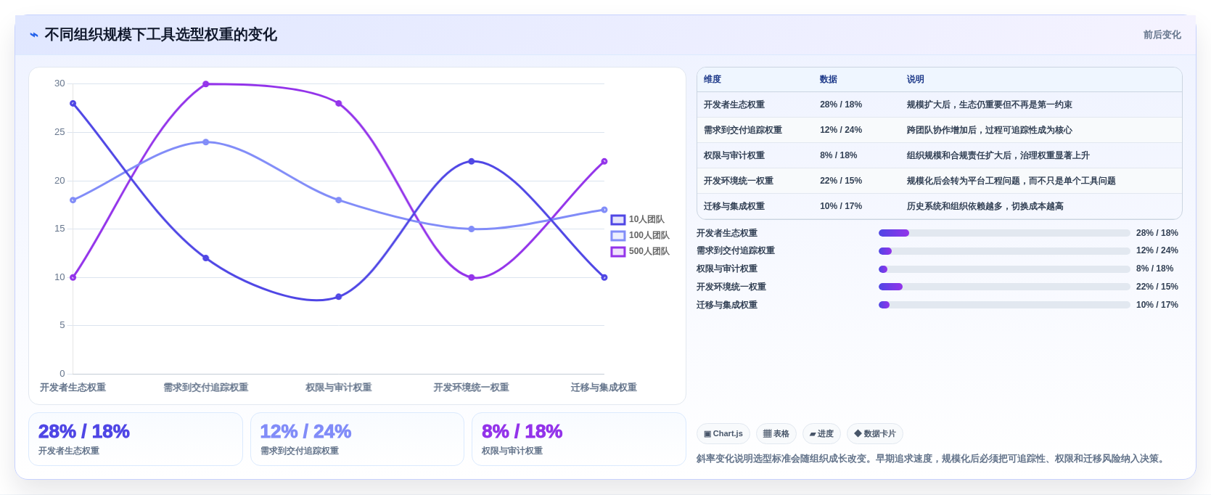The image size is (1211, 495).
Task: Toggle the 500人团队 legend entry
Action: (640, 251)
